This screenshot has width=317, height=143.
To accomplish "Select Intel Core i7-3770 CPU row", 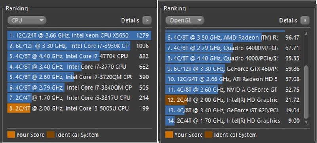I will coord(79,67).
